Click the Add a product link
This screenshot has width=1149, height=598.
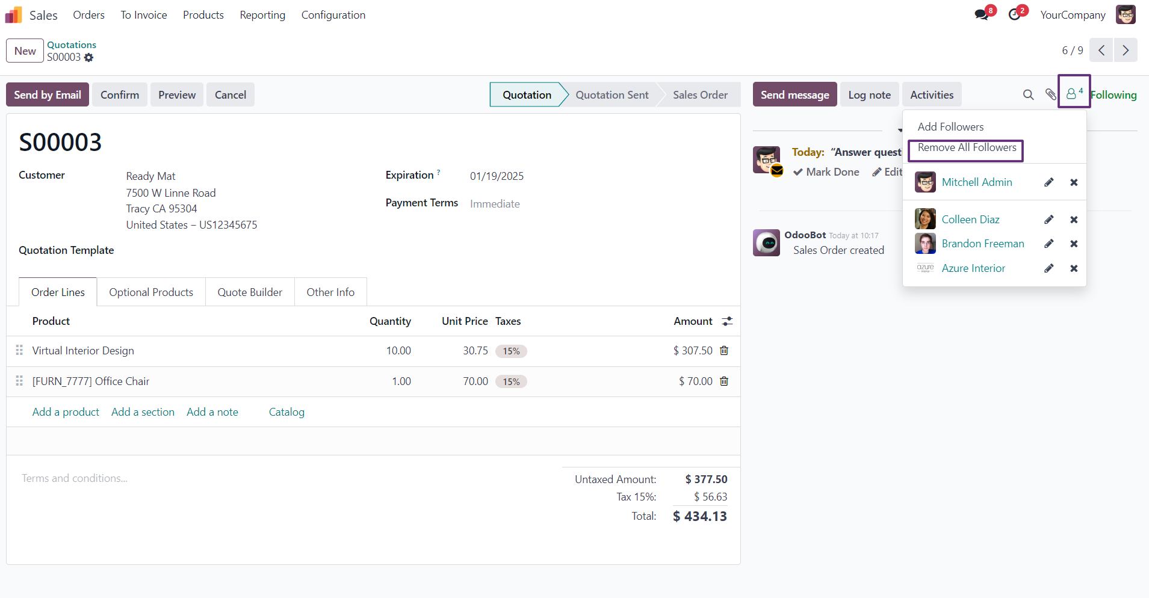tap(66, 412)
